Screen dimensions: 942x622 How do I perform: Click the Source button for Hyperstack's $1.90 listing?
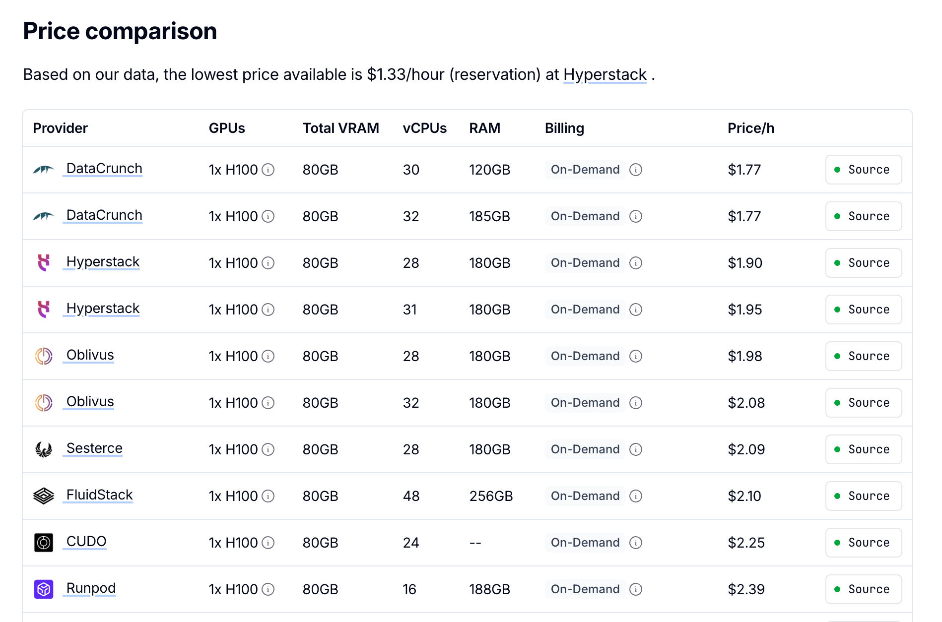864,262
